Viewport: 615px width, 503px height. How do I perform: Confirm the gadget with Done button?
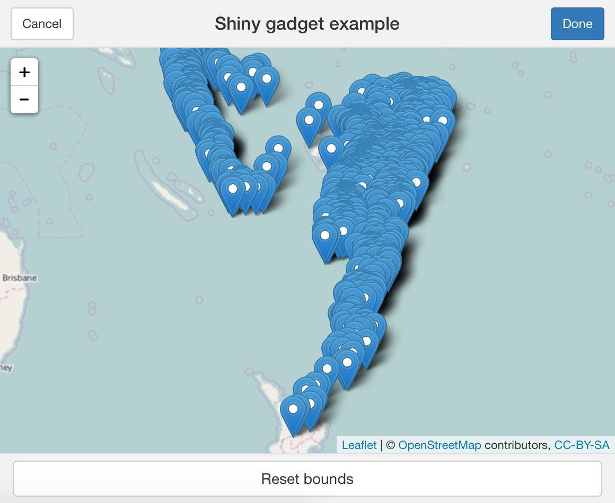[x=577, y=24]
